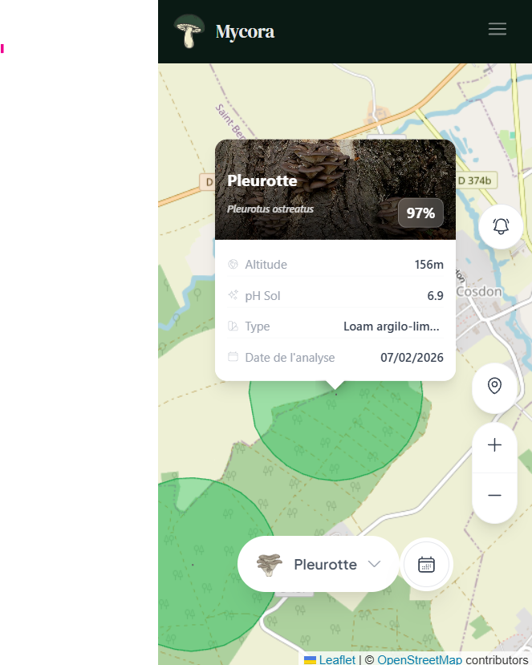
Task: Zoom out with the minus button
Action: tap(494, 496)
